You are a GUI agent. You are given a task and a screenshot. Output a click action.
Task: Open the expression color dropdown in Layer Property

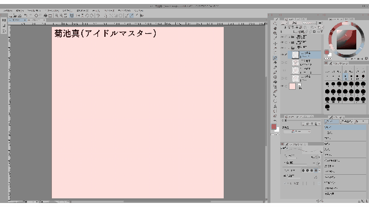[297, 132]
